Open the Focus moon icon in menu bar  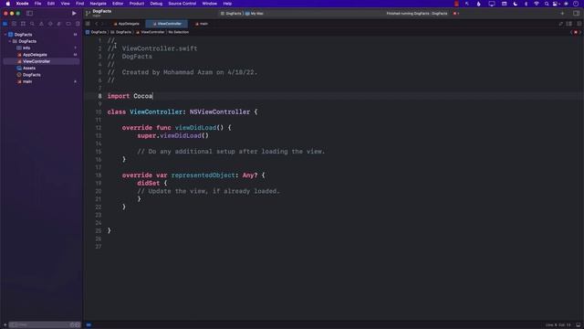click(515, 4)
